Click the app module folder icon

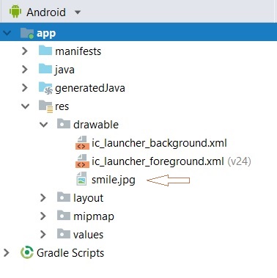27,33
